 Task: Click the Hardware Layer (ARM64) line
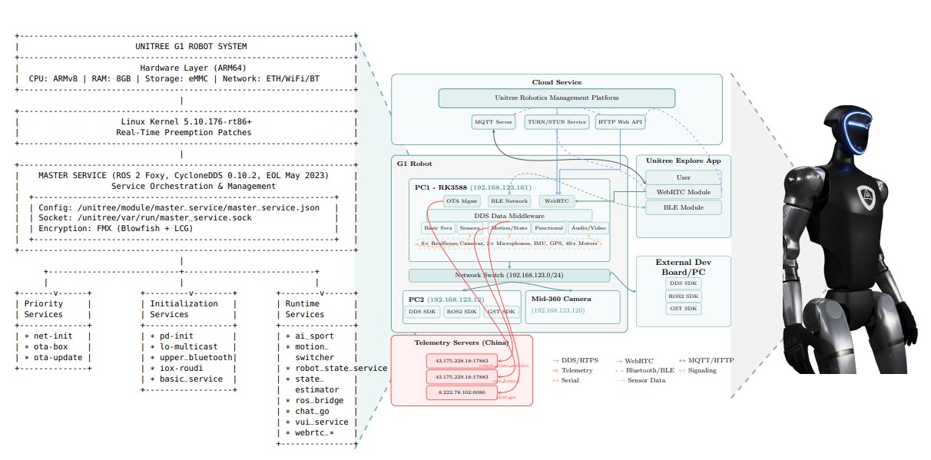click(193, 68)
